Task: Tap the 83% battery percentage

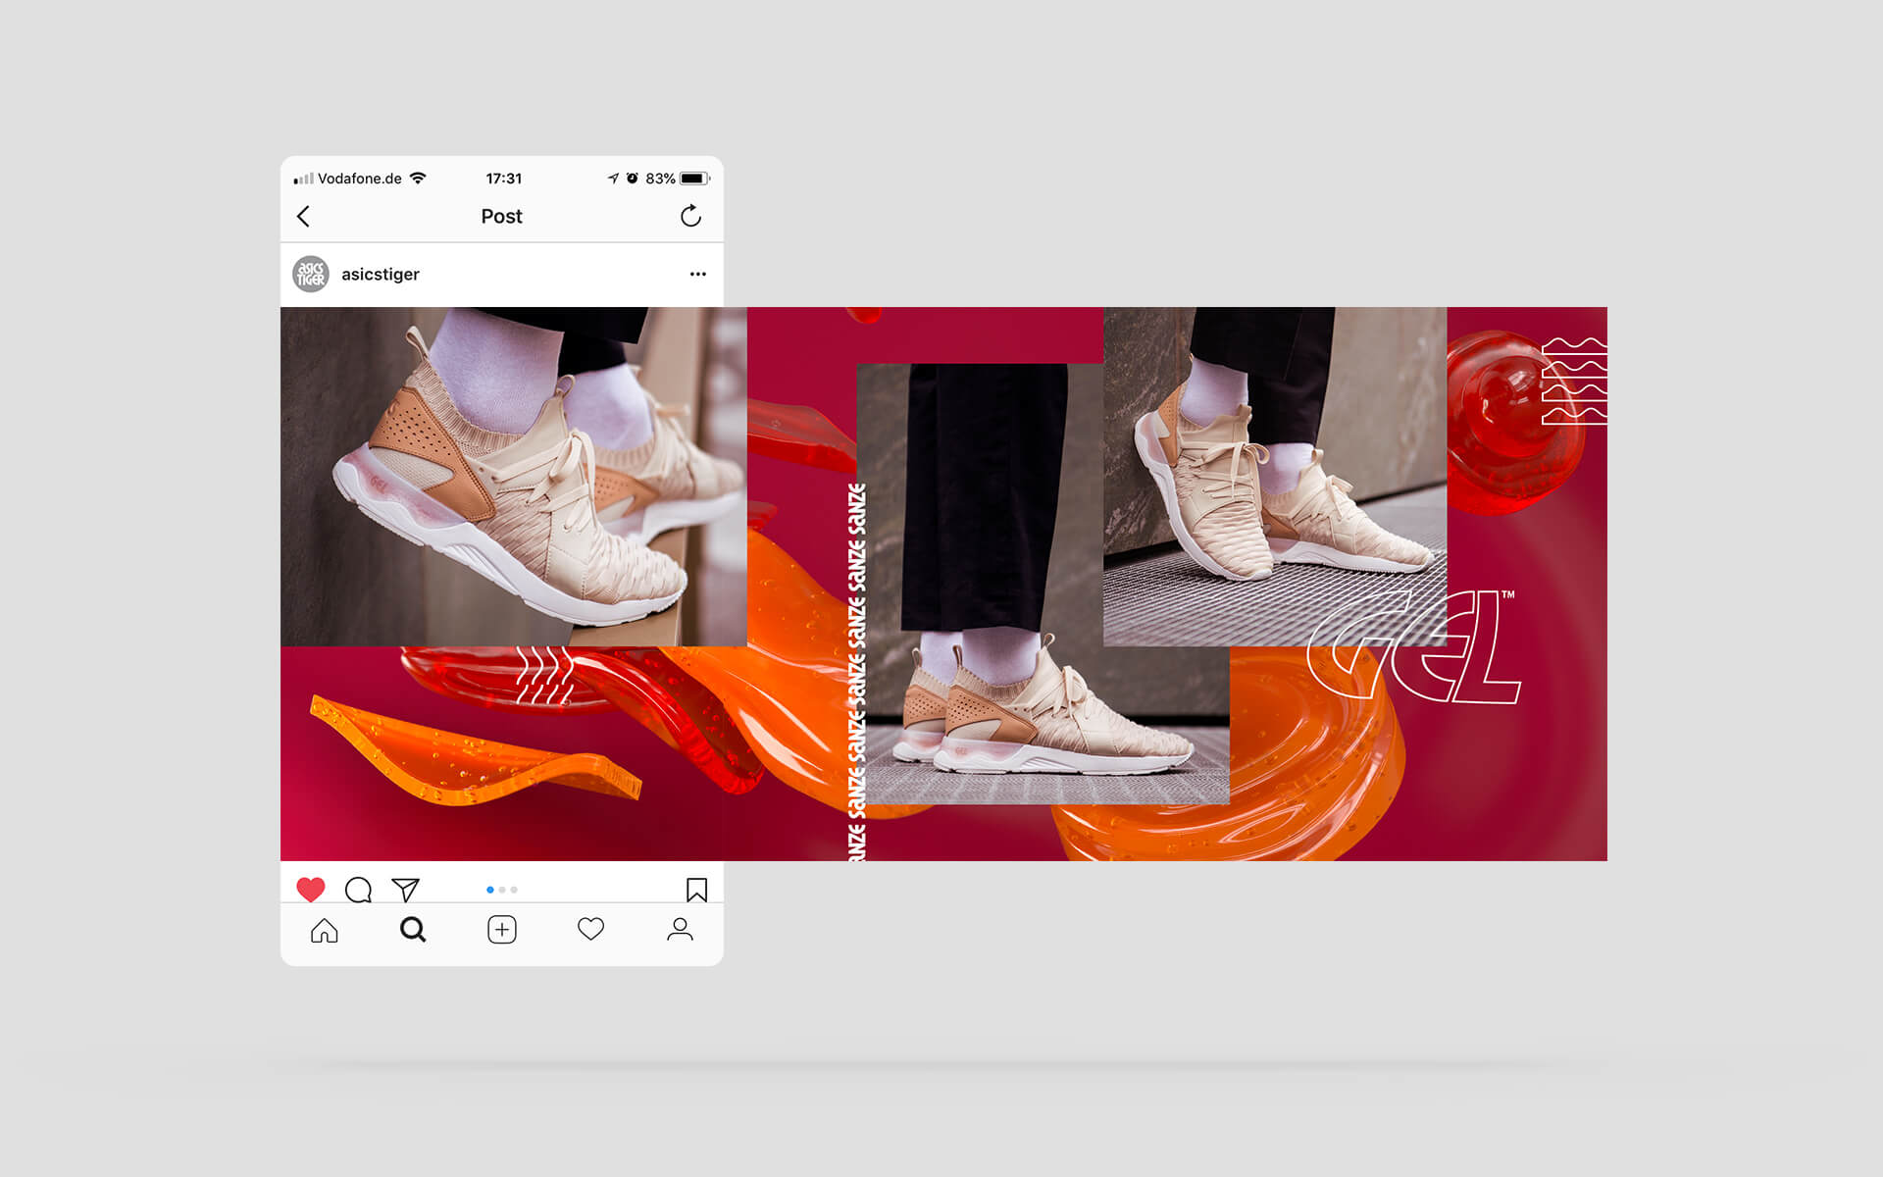Action: [x=660, y=179]
